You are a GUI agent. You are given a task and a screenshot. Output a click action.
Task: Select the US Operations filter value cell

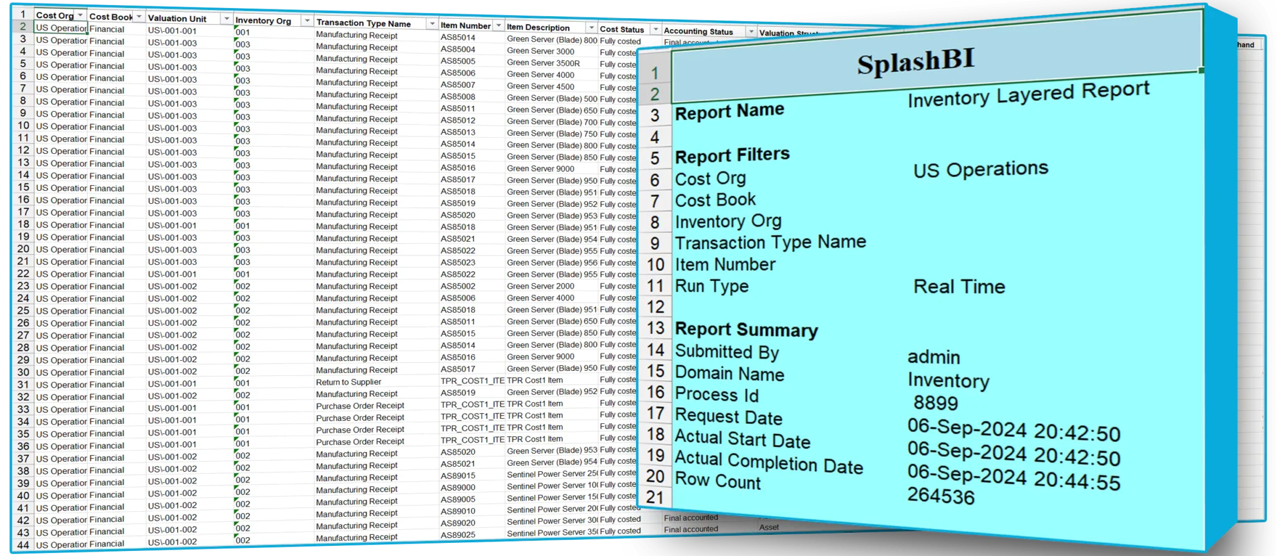tap(980, 170)
